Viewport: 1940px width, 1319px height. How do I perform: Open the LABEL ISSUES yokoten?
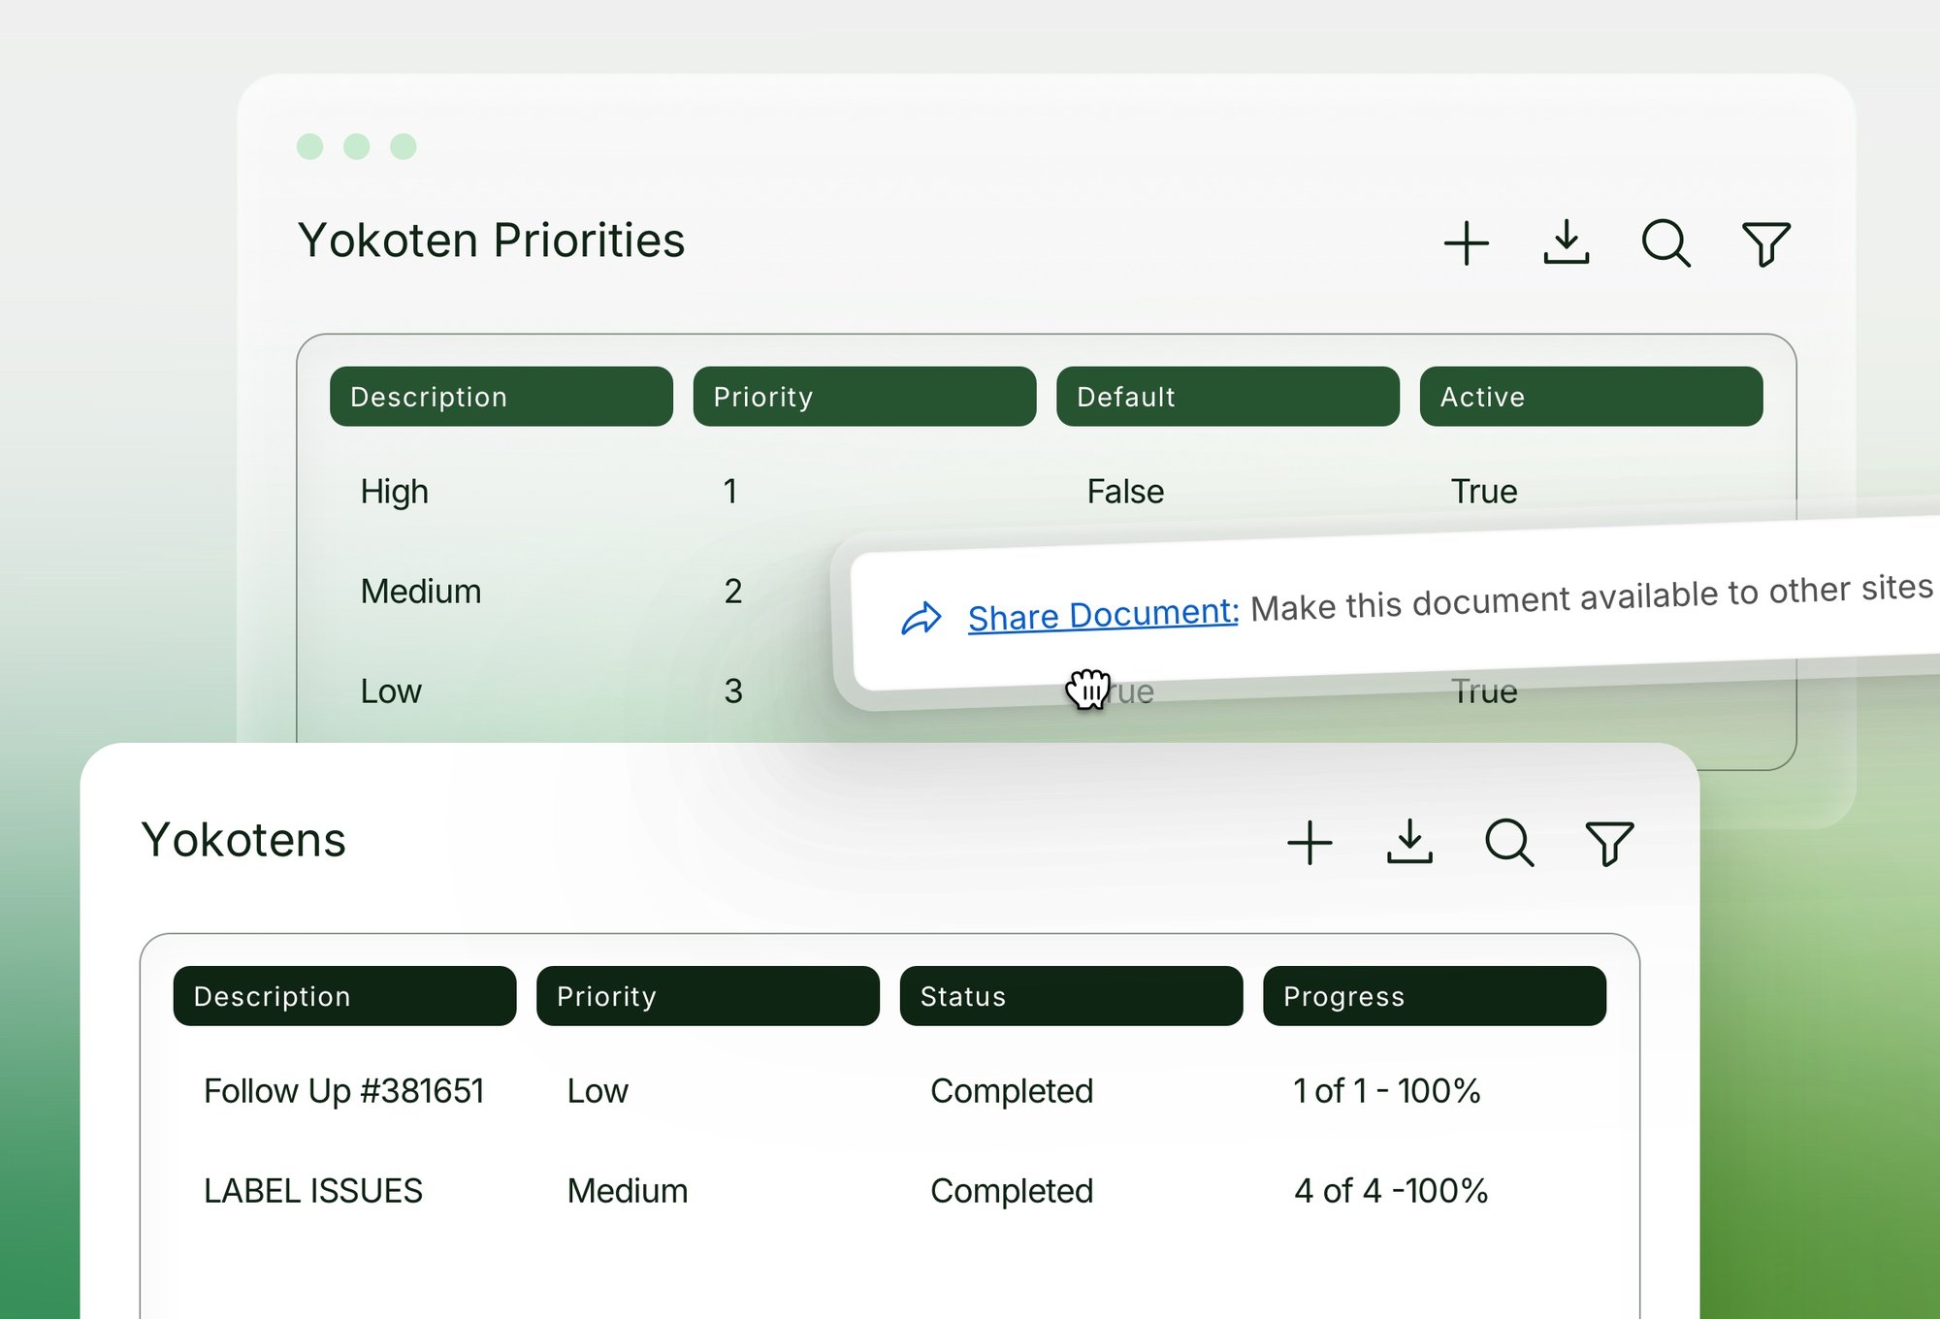312,1191
